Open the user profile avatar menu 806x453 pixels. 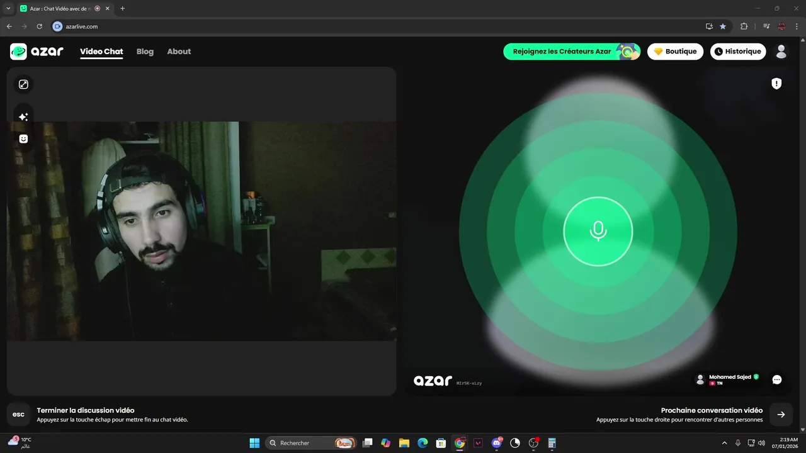(781, 52)
